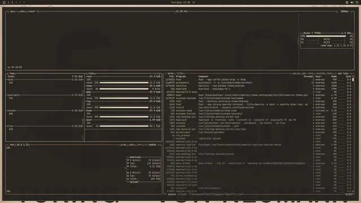This screenshot has height=203, width=361.
Task: Open the signals list in proc footer
Action: point(218,195)
